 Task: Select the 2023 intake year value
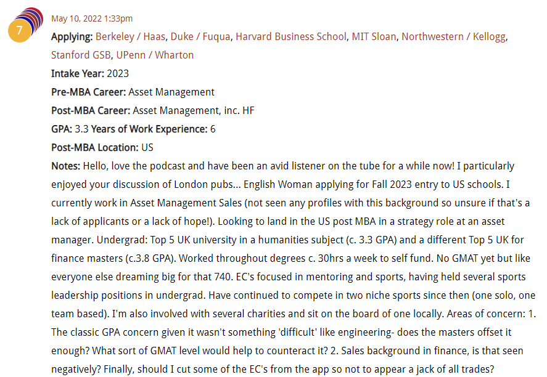pos(118,74)
